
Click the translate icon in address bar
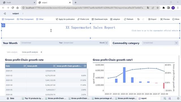click(148, 8)
